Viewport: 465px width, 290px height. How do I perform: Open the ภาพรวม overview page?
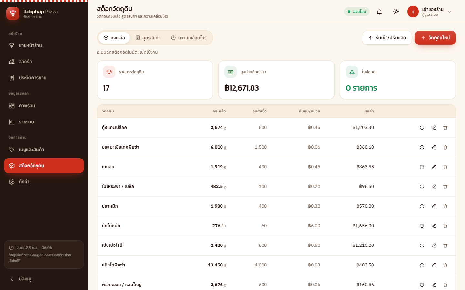pyautogui.click(x=44, y=106)
